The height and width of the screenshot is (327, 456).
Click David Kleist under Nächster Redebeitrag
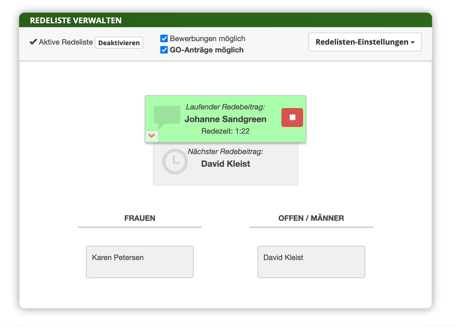(226, 164)
